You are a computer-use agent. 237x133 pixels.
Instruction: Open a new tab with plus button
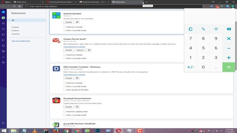(146, 2)
